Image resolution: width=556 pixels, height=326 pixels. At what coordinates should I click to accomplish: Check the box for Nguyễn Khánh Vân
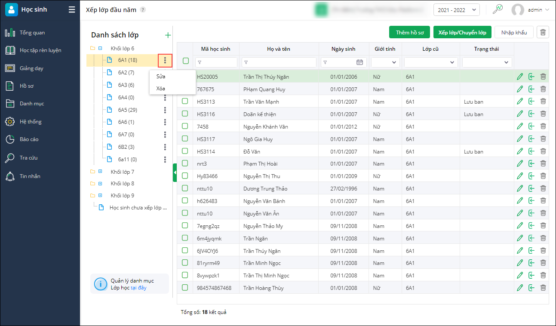[185, 126]
